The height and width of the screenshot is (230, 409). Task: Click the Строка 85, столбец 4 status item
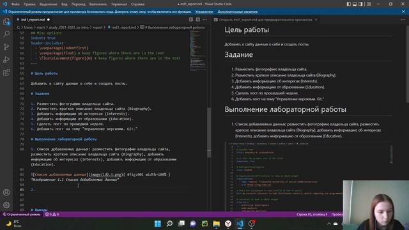(312, 215)
